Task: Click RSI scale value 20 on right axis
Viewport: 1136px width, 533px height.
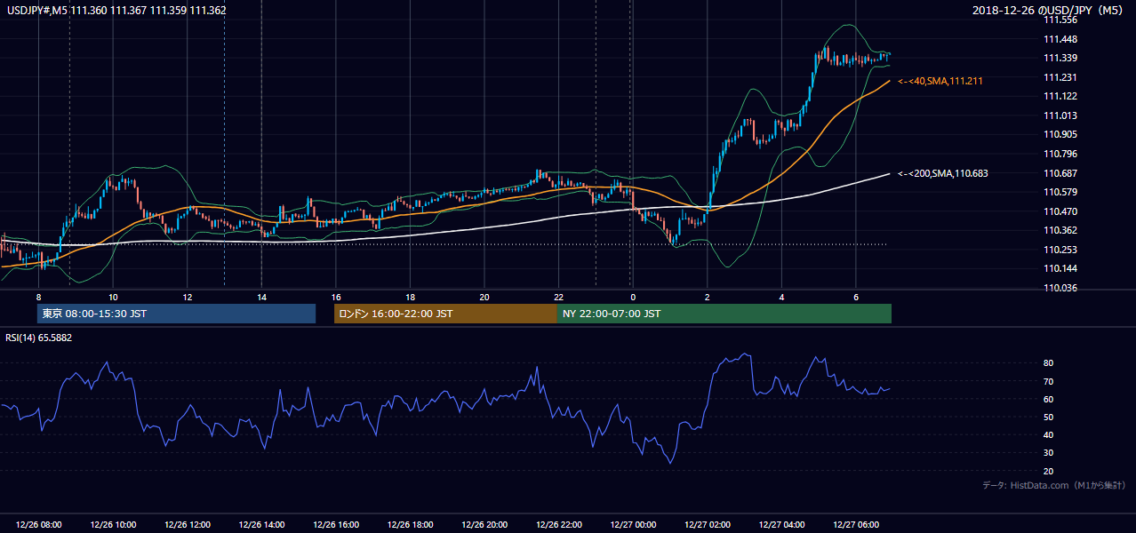Action: click(1049, 471)
